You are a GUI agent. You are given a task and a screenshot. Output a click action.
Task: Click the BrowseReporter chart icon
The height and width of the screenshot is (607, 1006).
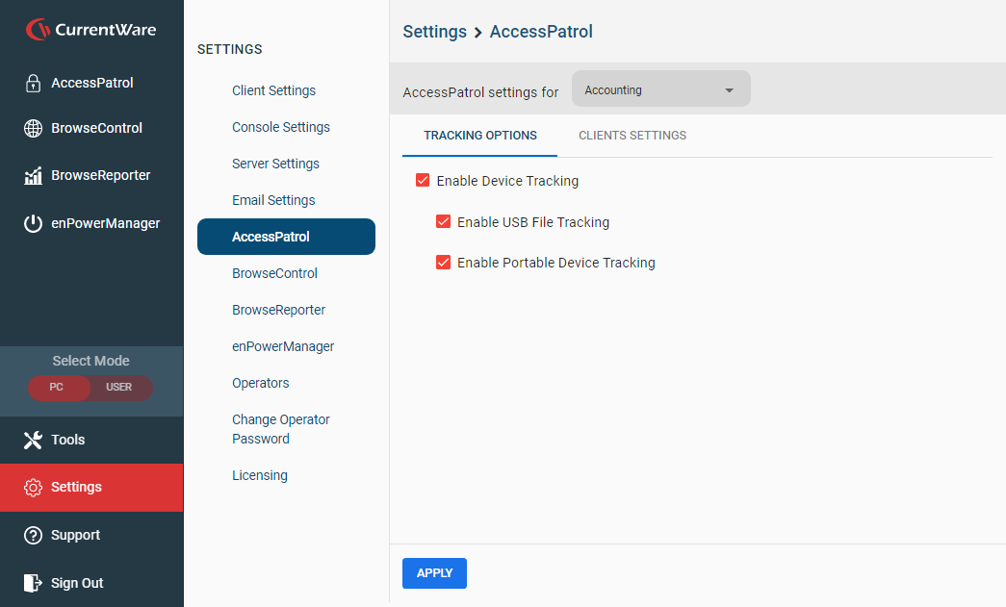33,176
